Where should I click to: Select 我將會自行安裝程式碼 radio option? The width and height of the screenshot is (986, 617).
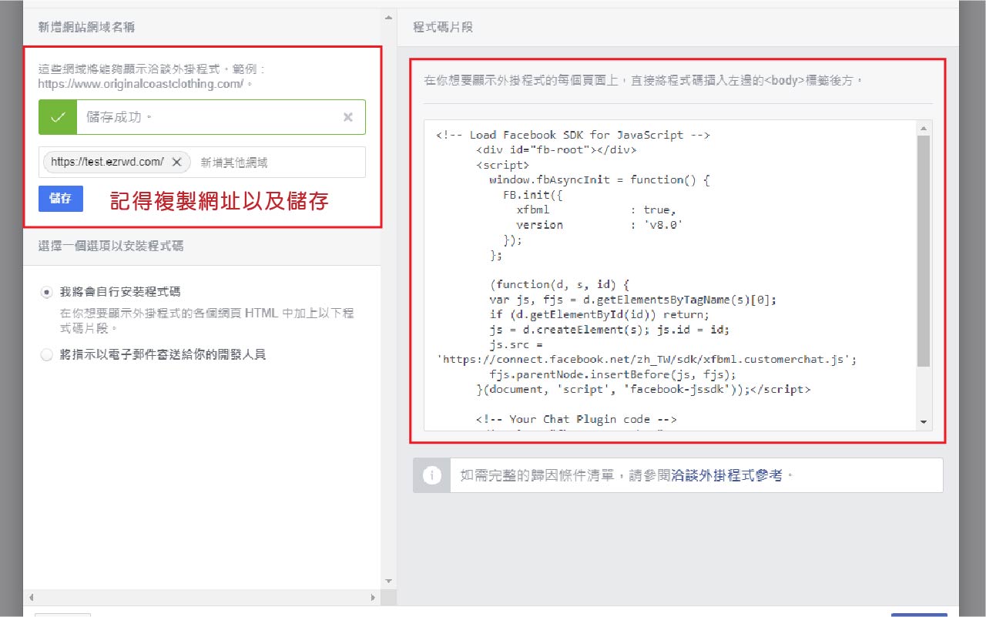47,292
